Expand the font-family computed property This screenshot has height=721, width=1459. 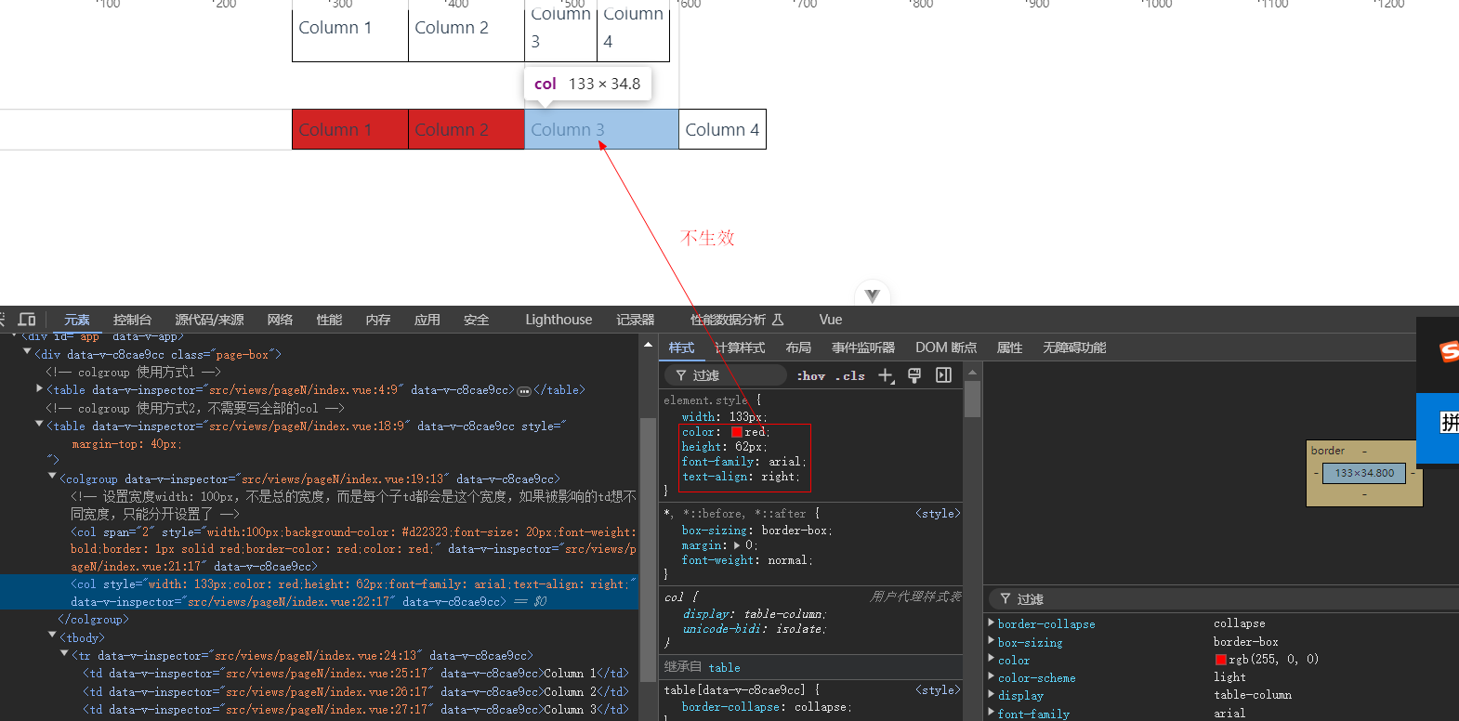991,712
